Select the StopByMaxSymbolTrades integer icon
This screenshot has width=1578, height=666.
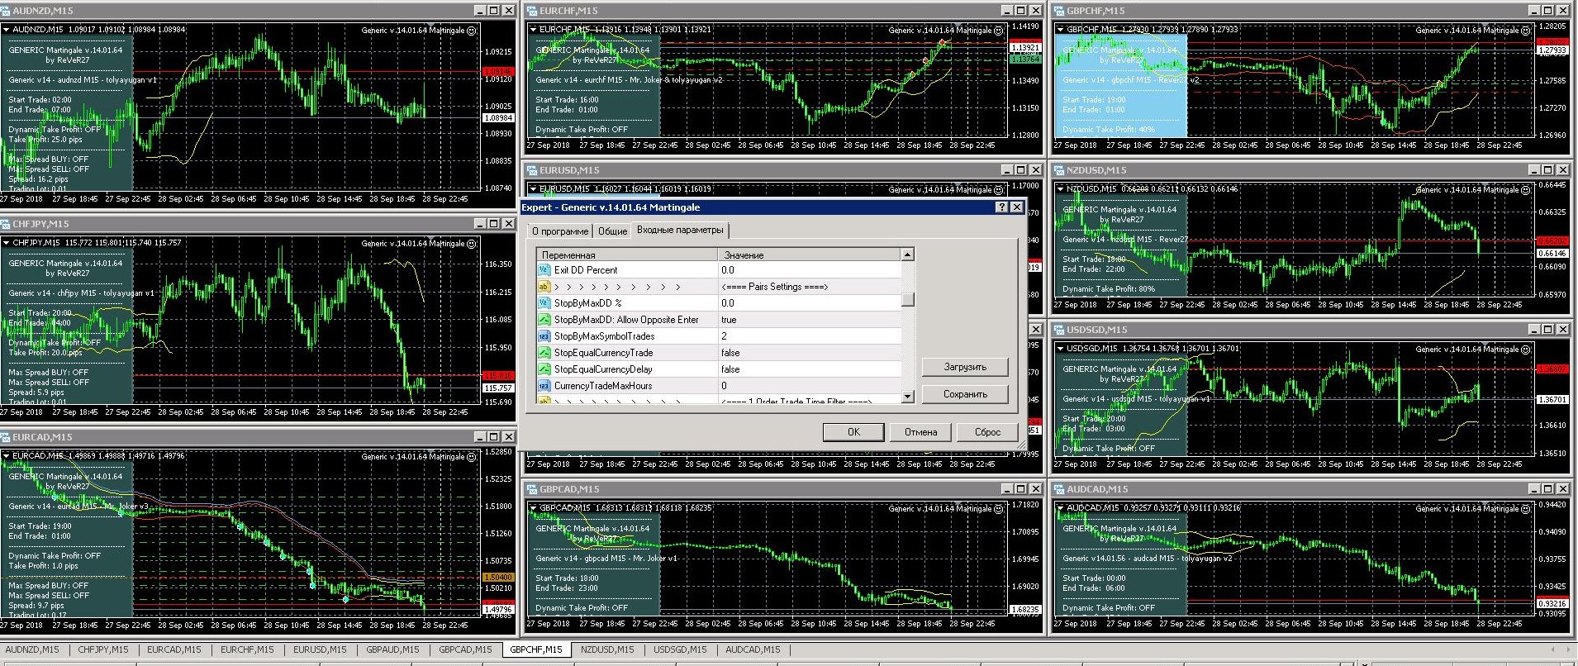544,336
